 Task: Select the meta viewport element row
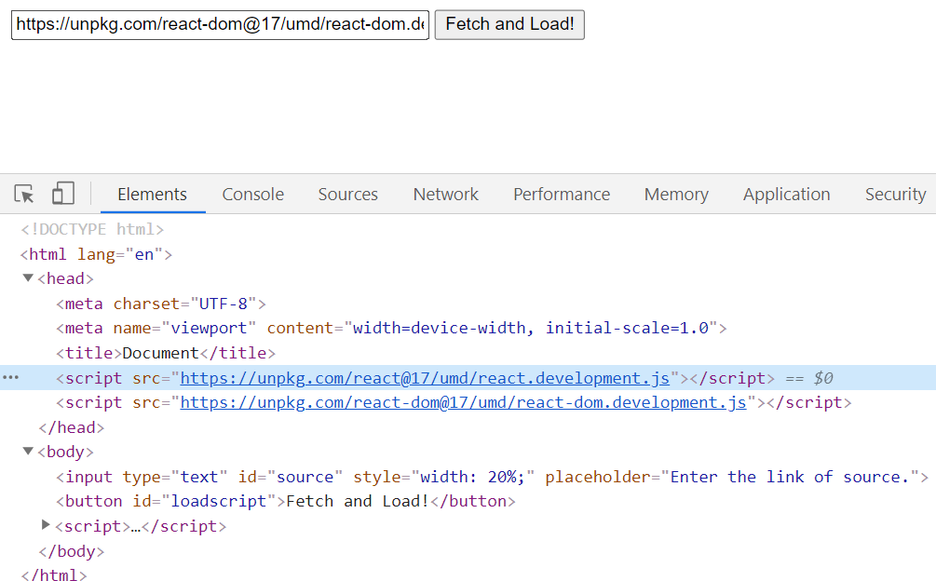click(x=391, y=328)
